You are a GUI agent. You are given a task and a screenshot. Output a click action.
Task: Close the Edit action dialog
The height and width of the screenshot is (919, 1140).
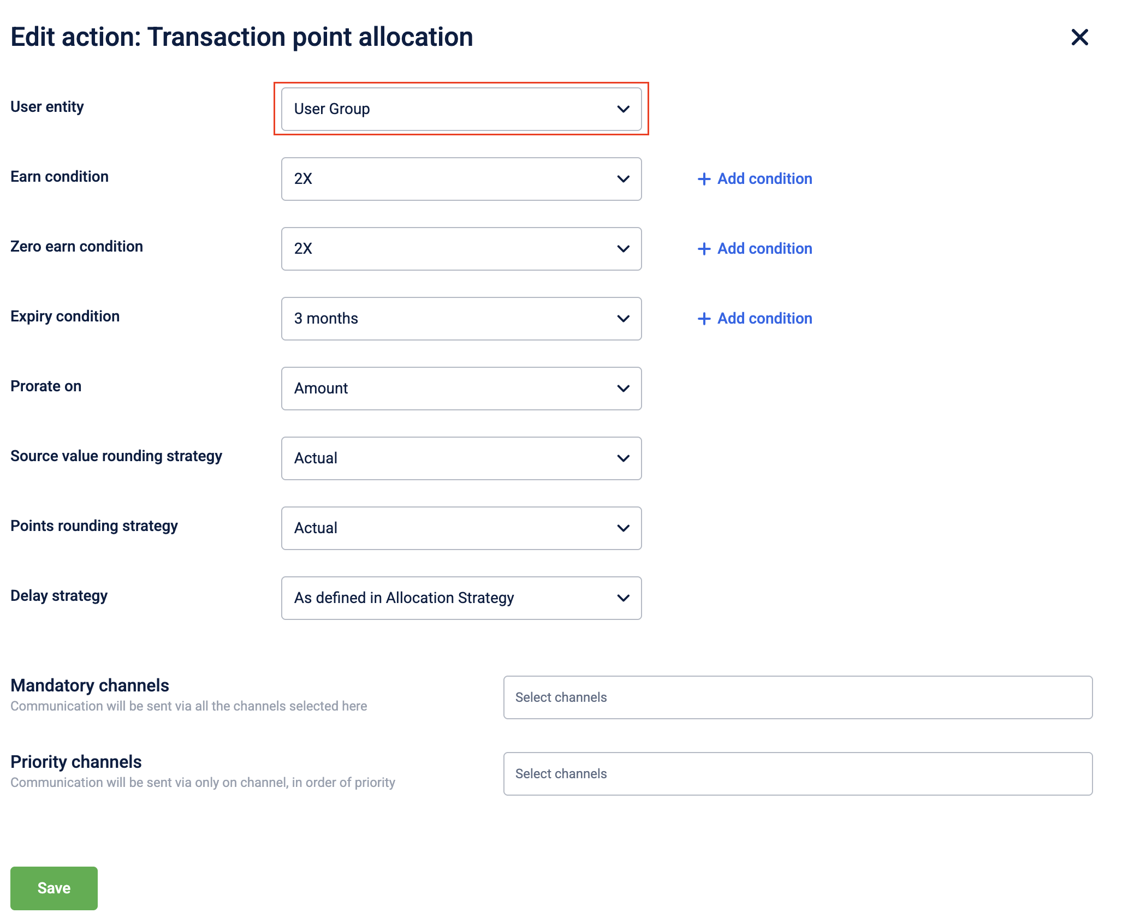coord(1079,37)
